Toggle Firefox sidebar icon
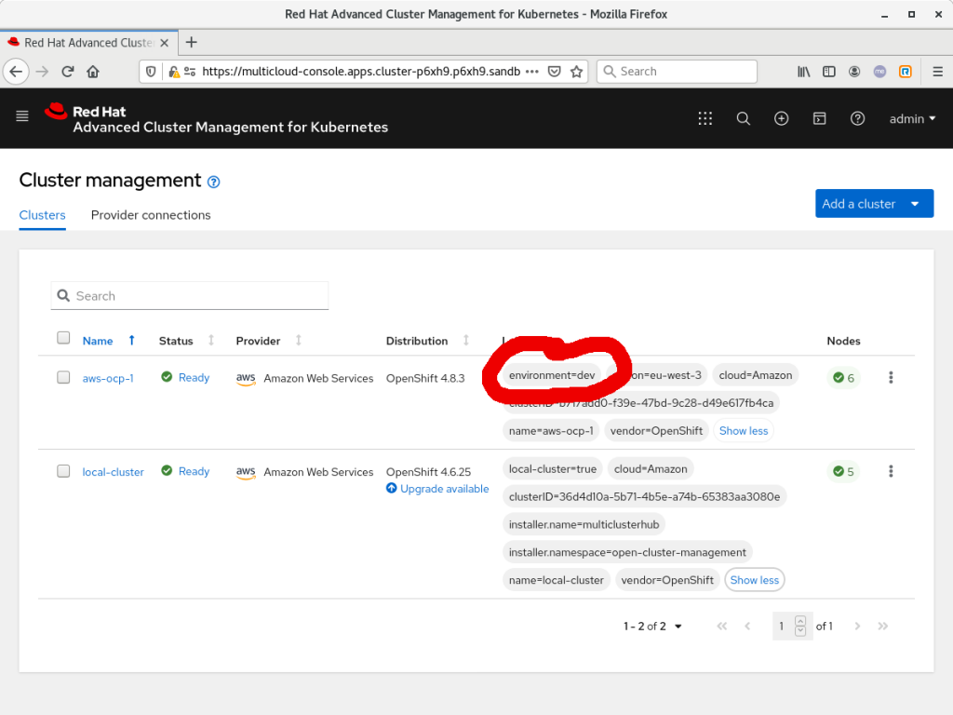Screen dimensions: 953x715 click(x=829, y=72)
